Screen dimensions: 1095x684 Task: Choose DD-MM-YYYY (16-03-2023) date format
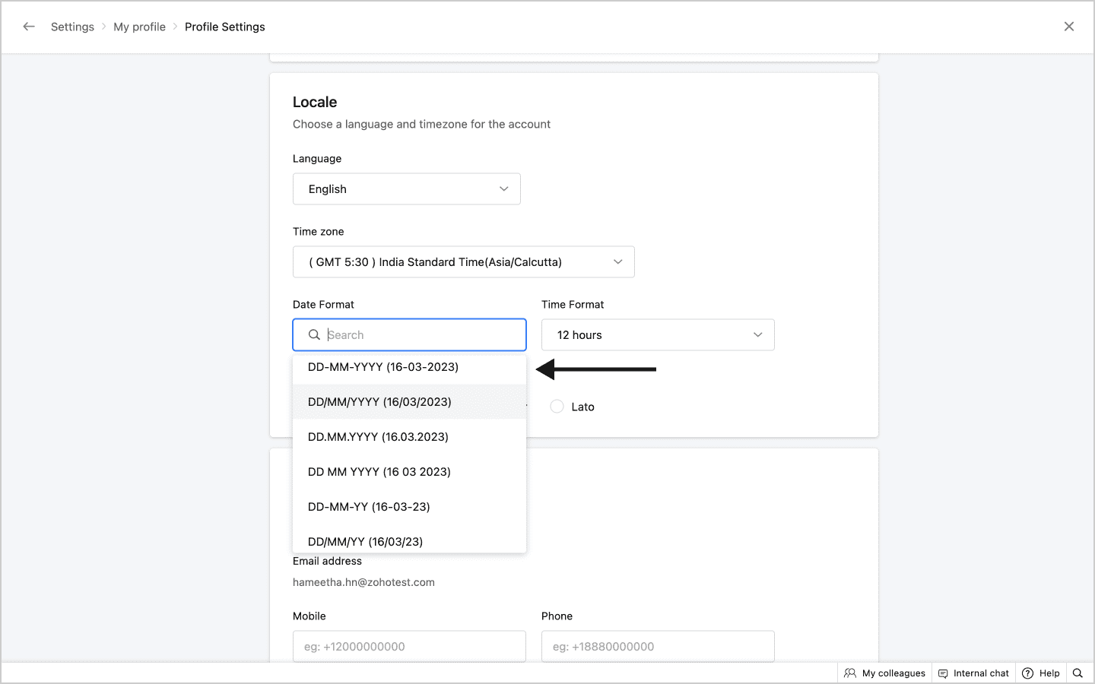point(383,367)
